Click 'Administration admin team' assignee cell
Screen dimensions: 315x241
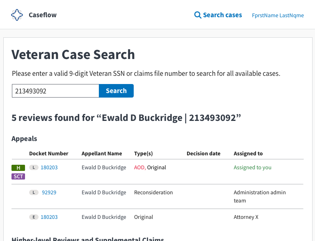click(x=260, y=196)
